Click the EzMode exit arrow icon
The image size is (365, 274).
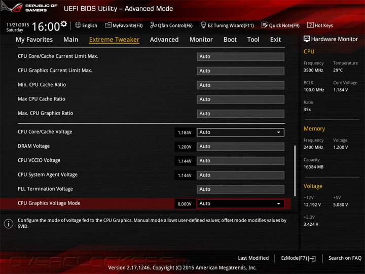pos(312,258)
